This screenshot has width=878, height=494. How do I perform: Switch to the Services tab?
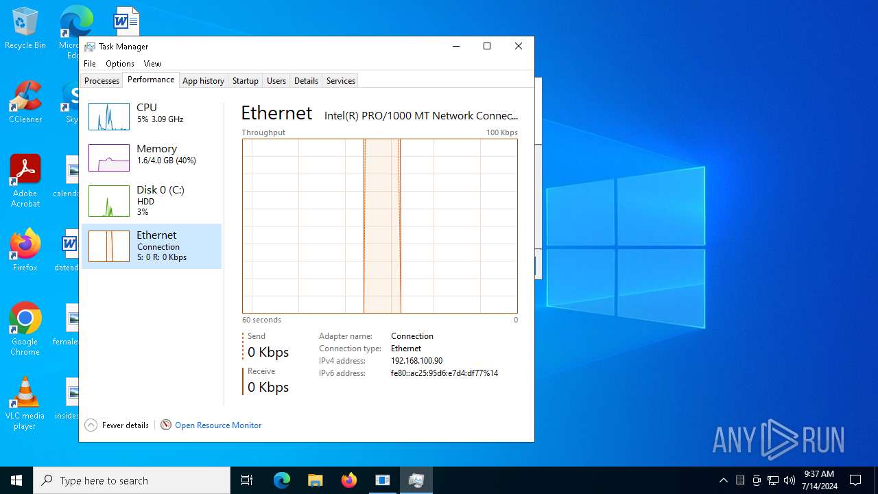[x=340, y=81]
